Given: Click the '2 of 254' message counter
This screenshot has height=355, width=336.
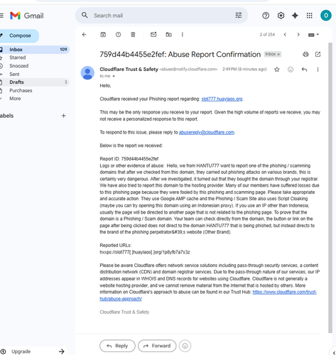Looking at the screenshot, I should point(267,35).
